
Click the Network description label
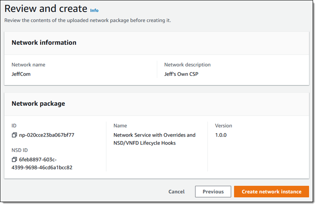[x=187, y=65]
